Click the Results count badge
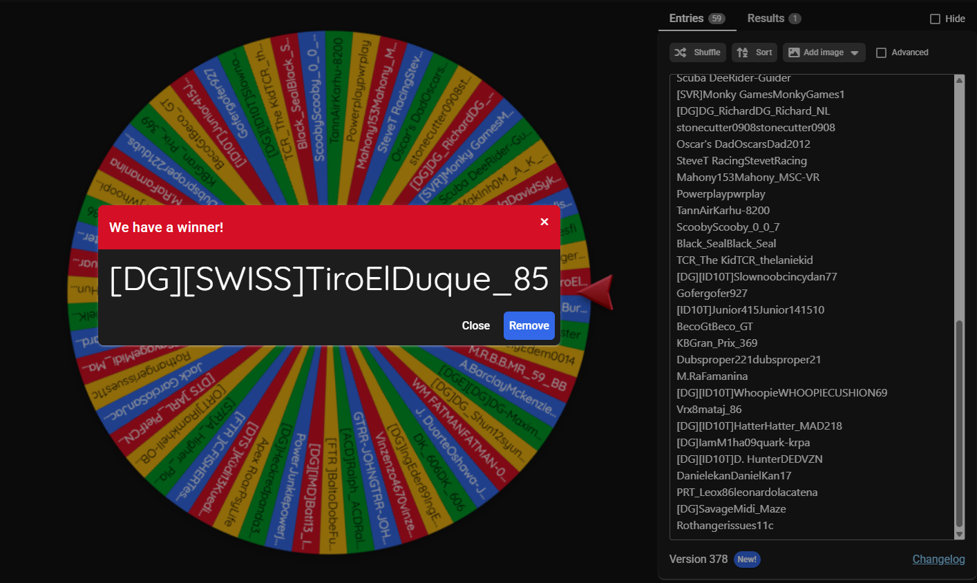 tap(795, 19)
